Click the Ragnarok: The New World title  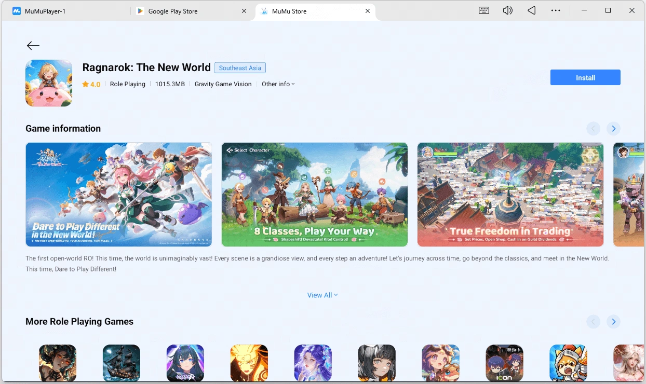click(146, 67)
